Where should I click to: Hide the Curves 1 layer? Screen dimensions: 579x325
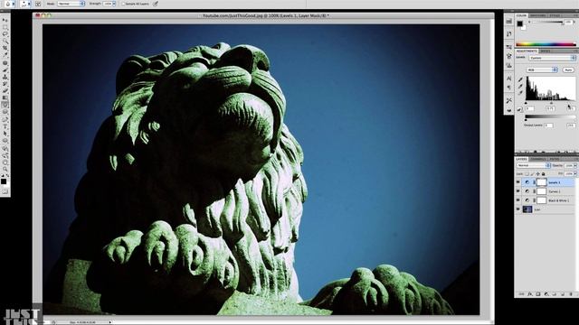[x=517, y=191]
